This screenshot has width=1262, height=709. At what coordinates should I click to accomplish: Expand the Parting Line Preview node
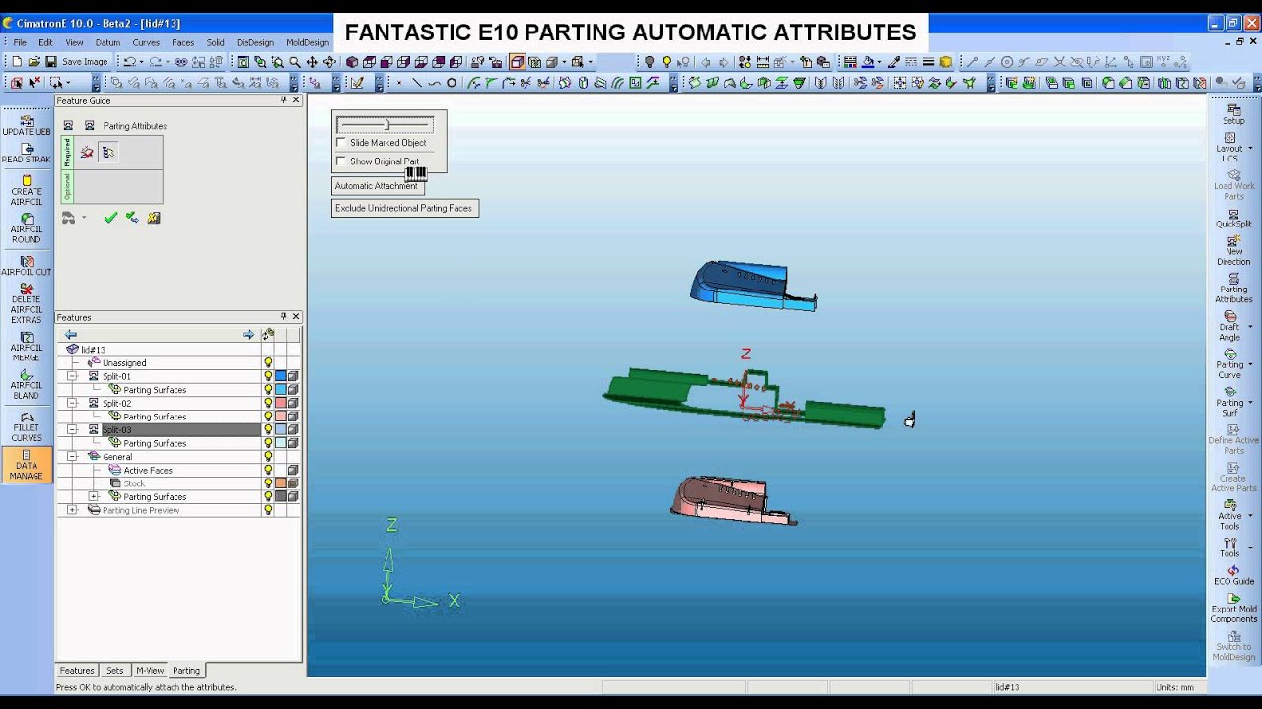point(72,510)
